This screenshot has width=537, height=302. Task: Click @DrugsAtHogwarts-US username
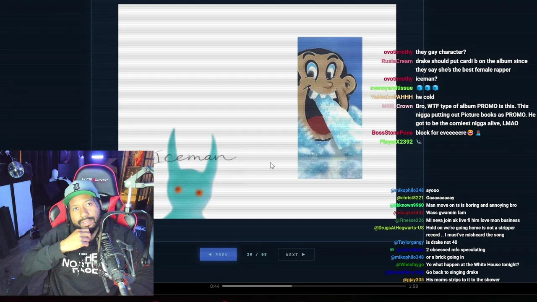point(399,228)
